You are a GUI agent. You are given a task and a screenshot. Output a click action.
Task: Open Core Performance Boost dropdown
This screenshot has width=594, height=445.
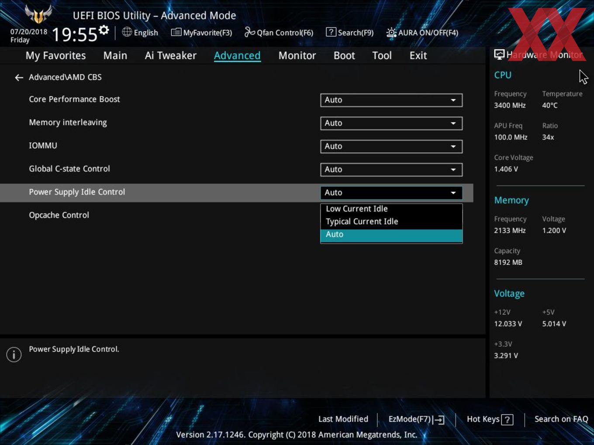pyautogui.click(x=391, y=100)
